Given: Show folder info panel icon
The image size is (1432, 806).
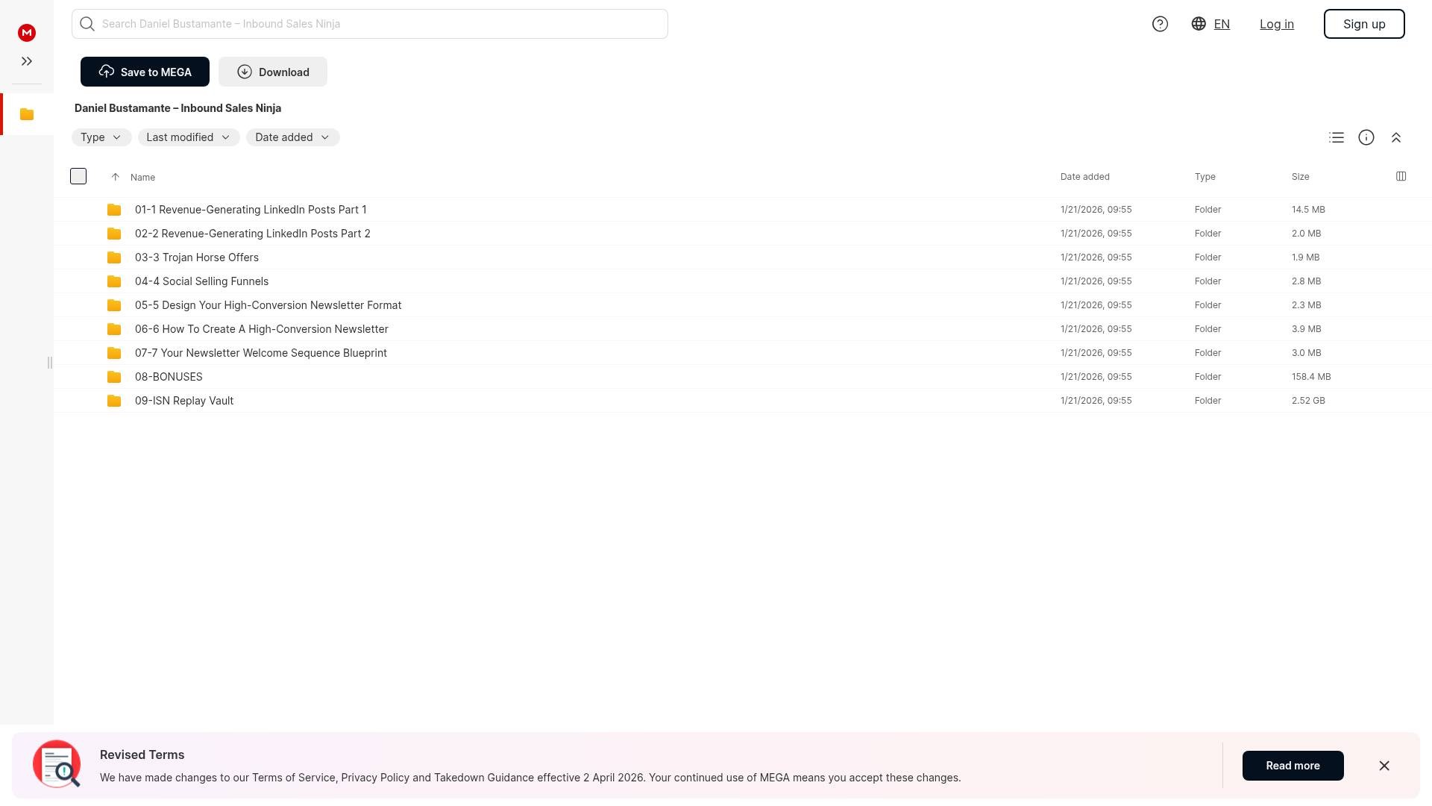Looking at the screenshot, I should (x=1366, y=137).
